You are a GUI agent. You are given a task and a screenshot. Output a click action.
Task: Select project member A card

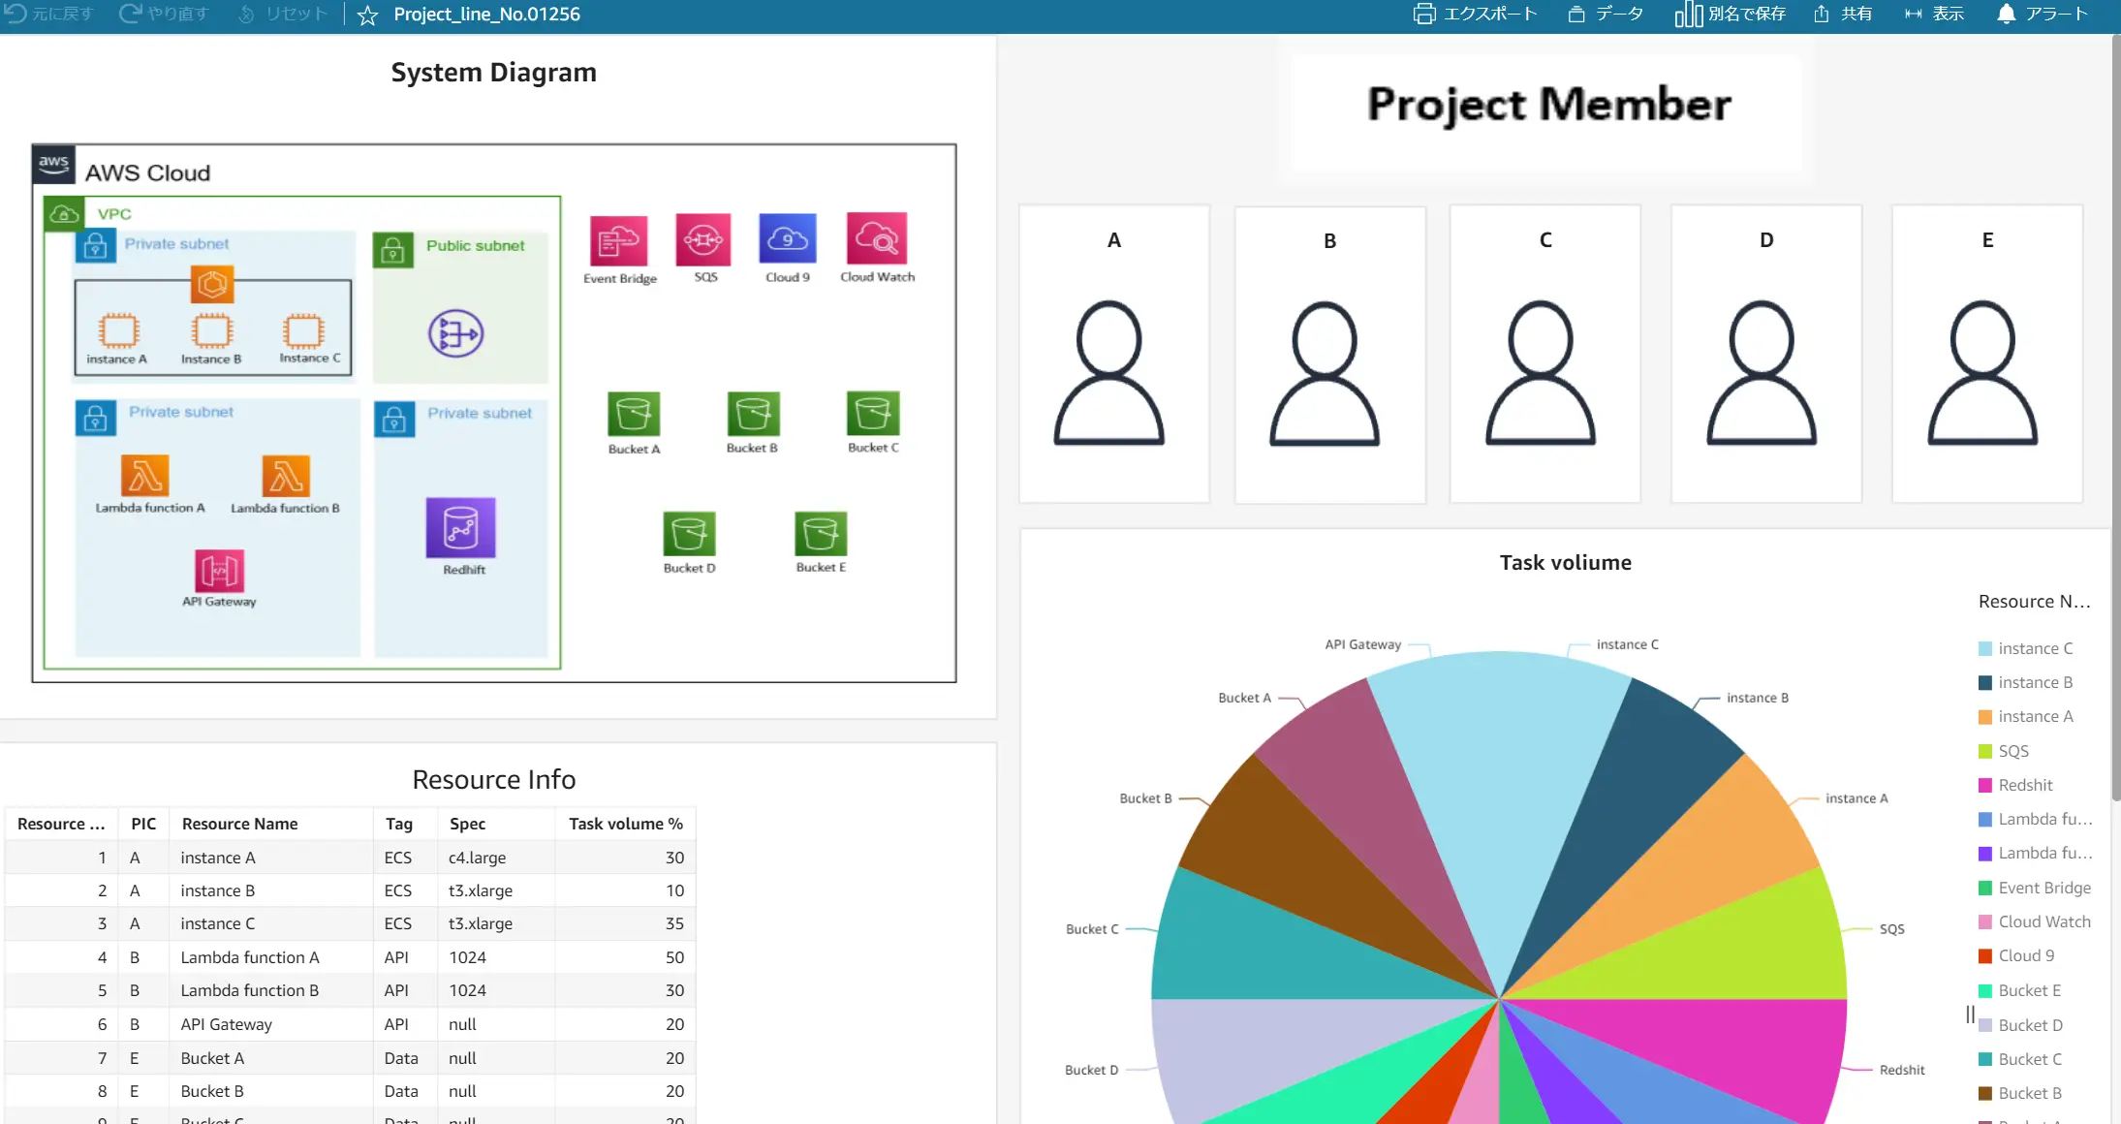[x=1114, y=354]
